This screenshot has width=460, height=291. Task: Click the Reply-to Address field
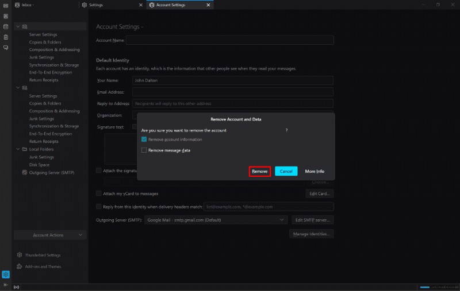click(233, 103)
